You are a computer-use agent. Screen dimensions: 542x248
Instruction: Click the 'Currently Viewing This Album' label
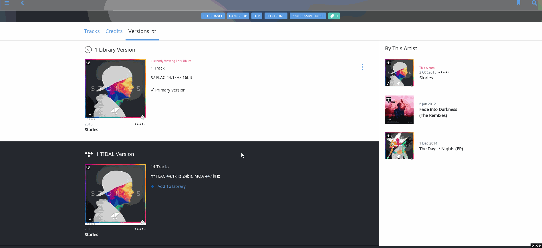click(171, 61)
